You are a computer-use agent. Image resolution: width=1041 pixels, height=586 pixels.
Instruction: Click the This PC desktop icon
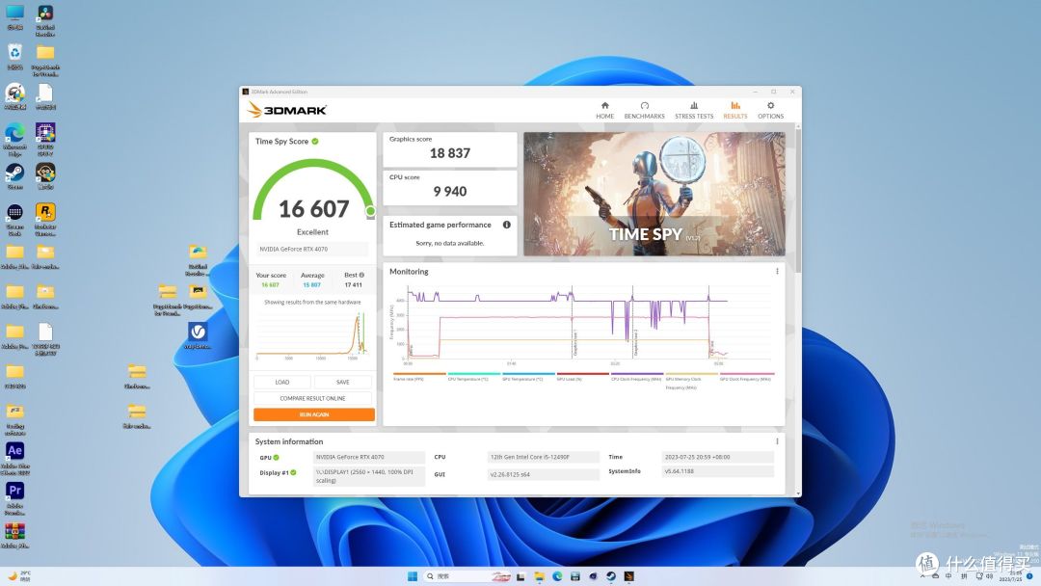[14, 18]
